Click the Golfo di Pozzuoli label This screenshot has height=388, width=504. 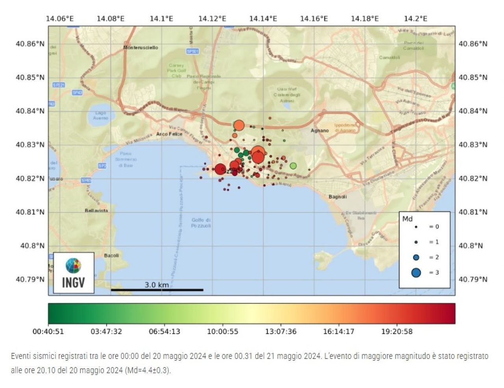[x=201, y=223]
